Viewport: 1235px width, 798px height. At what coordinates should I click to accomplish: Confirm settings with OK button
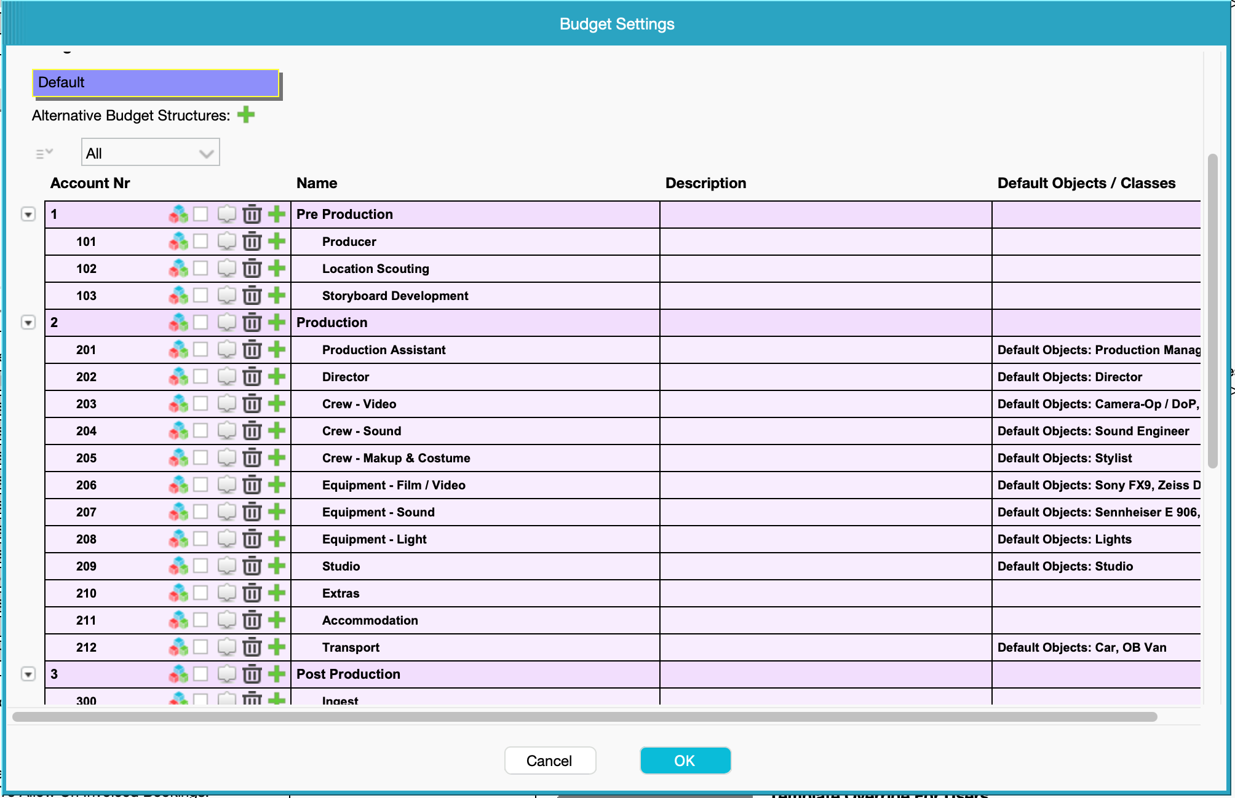(685, 760)
